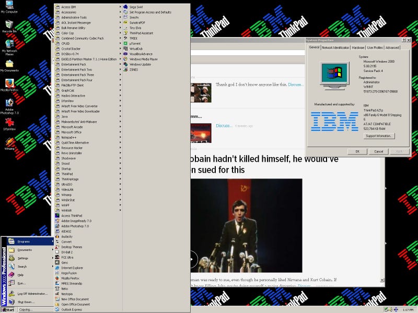418x313 pixels.
Task: Launch Adobe Photoshop 7.0 from the desktop icon
Action: (9, 106)
